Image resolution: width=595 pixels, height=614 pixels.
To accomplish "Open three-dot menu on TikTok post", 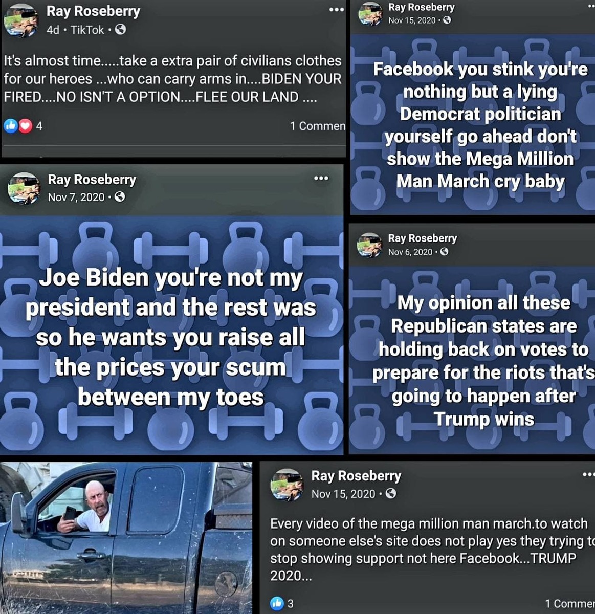I will pos(336,10).
